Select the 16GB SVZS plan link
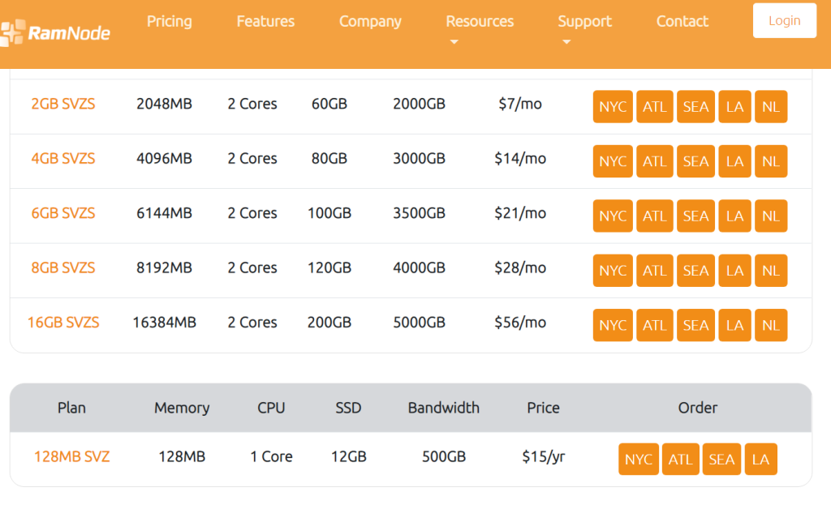 [63, 323]
